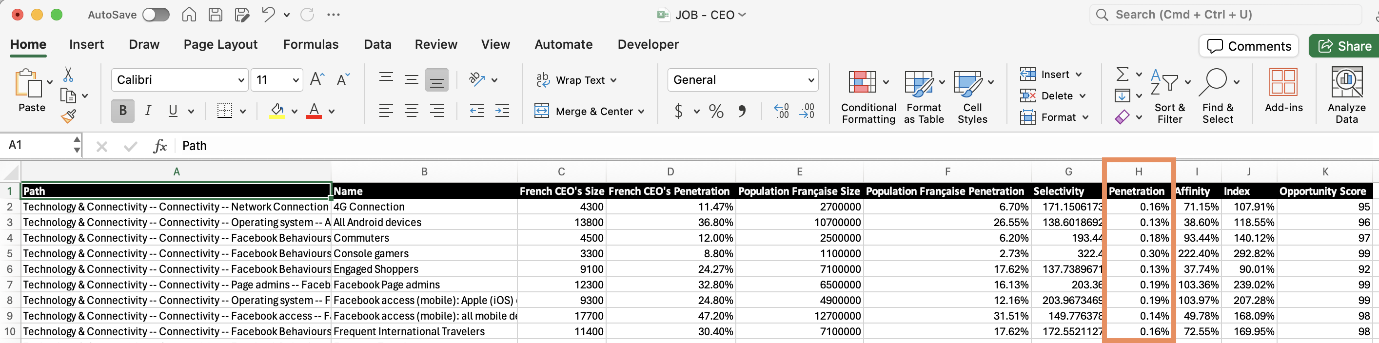Decrease the cell indent
The image size is (1379, 343).
[476, 111]
